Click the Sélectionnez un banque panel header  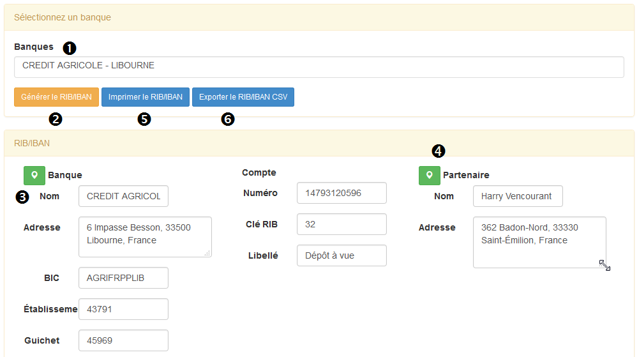pyautogui.click(x=319, y=17)
